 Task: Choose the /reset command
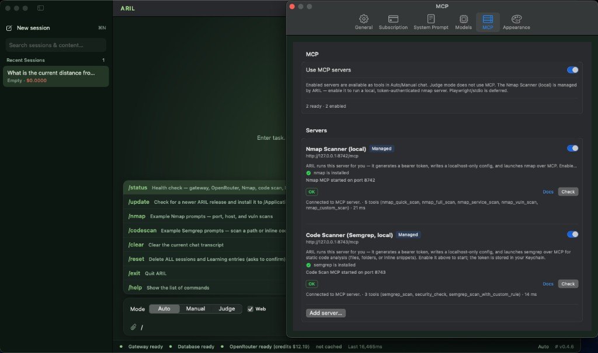[x=204, y=259]
